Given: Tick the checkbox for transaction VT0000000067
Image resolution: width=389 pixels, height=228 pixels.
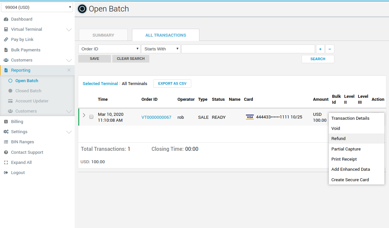Looking at the screenshot, I should pos(91,117).
